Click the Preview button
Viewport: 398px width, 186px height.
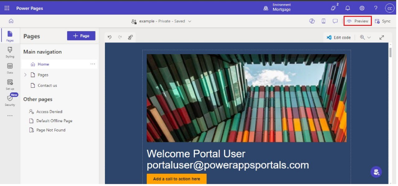coord(358,21)
